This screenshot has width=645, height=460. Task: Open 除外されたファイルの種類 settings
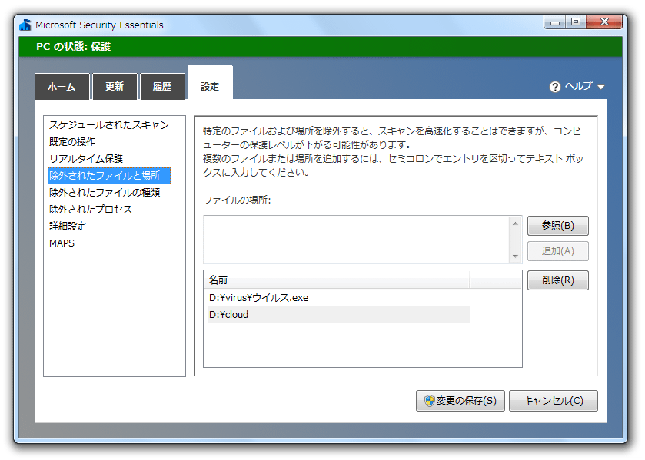[x=105, y=193]
